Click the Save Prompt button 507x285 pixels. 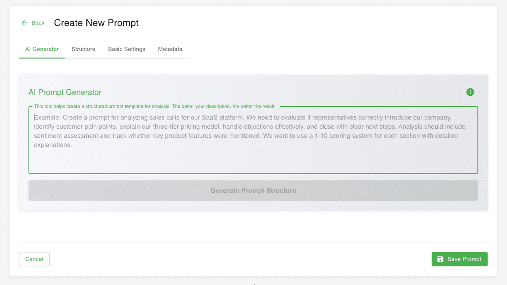[x=459, y=259]
